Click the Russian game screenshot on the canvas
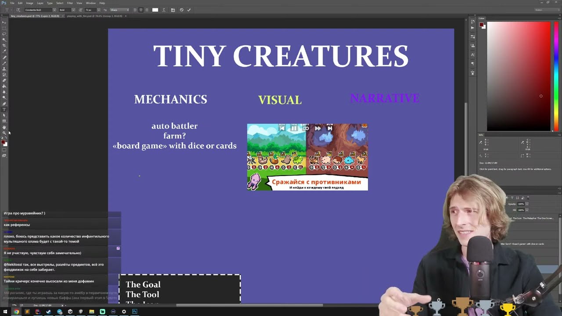Viewport: 562px width, 316px height. pyautogui.click(x=307, y=157)
